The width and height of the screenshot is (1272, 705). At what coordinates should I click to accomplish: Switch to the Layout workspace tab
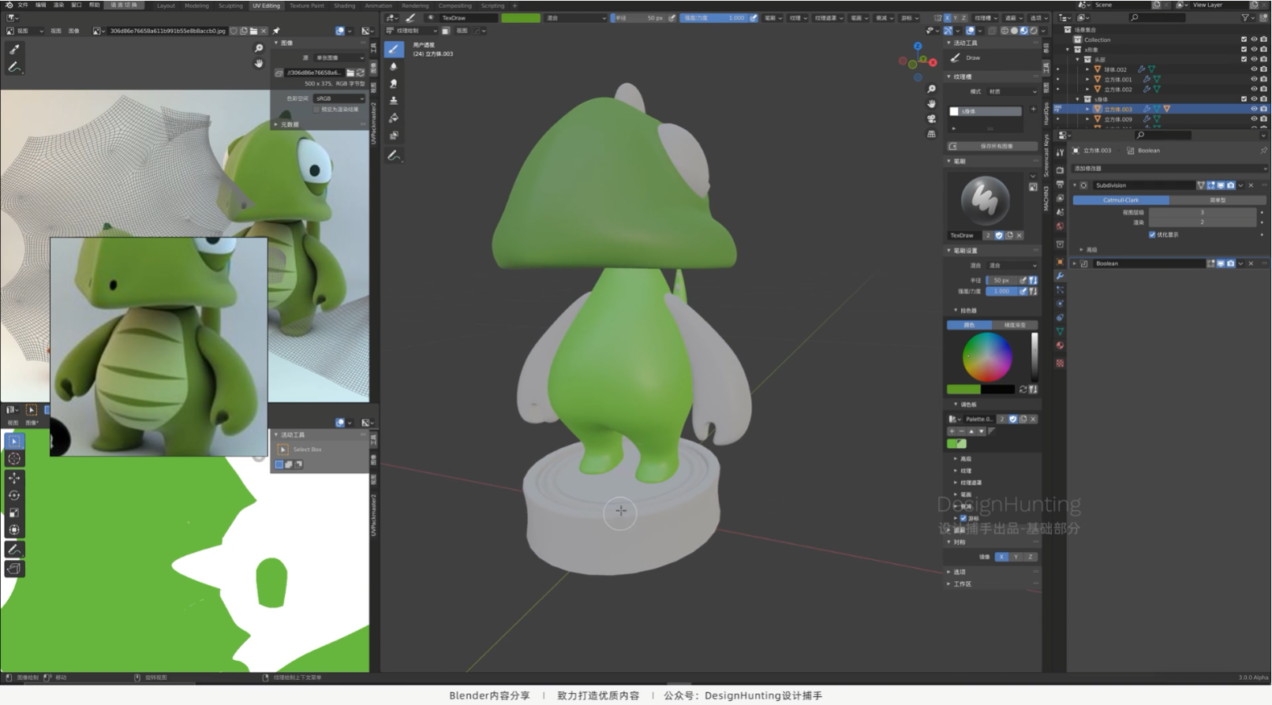[x=166, y=6]
